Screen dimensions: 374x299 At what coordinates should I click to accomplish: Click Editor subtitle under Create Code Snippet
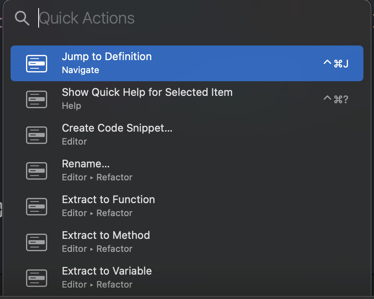coord(74,142)
